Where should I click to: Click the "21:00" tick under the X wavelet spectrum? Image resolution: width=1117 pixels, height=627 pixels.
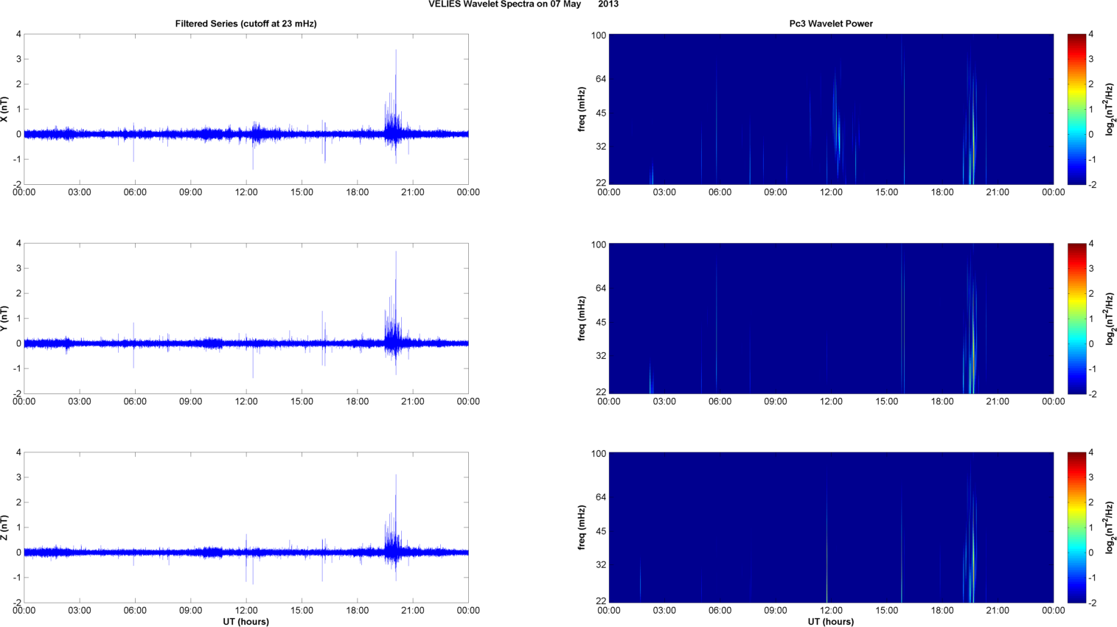click(x=998, y=192)
